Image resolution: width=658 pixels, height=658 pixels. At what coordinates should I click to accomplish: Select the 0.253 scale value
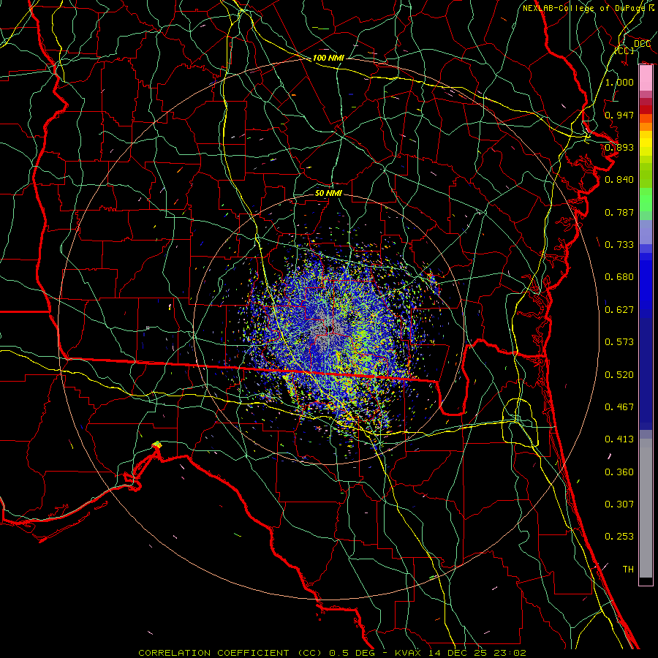pyautogui.click(x=619, y=537)
